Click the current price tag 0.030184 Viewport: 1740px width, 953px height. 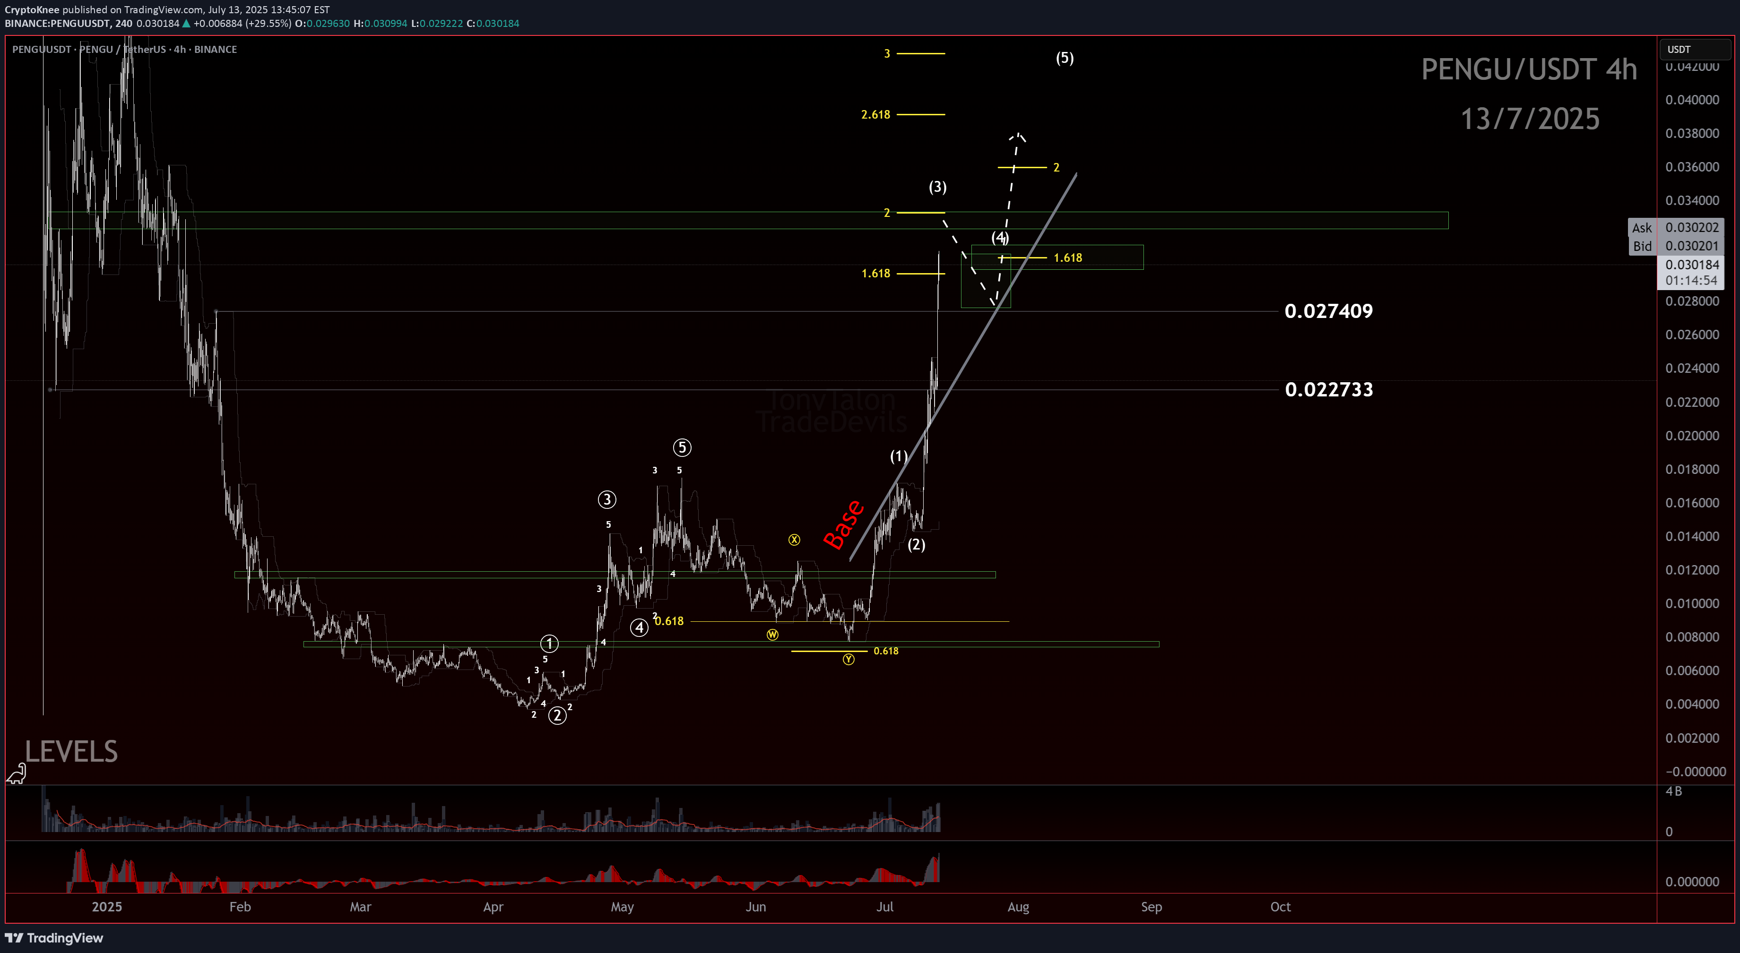coord(1691,265)
